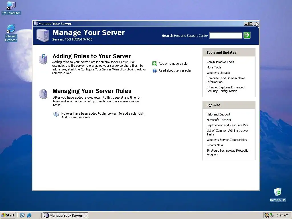Select the My Computer desktop icon

[11, 8]
